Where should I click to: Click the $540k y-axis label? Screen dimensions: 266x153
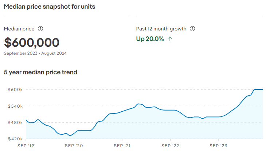point(15,106)
